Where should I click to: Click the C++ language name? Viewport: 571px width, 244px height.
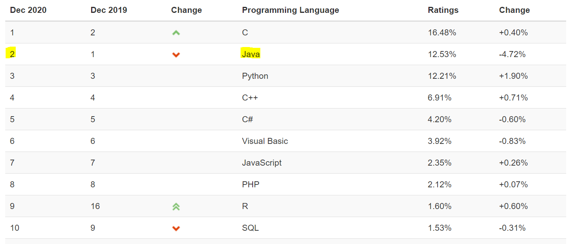click(x=250, y=98)
